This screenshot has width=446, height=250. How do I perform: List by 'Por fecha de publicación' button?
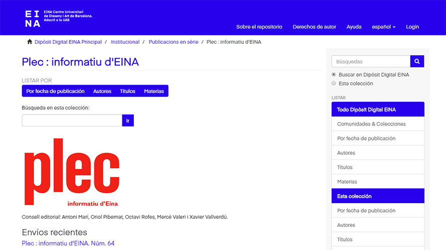tap(55, 91)
